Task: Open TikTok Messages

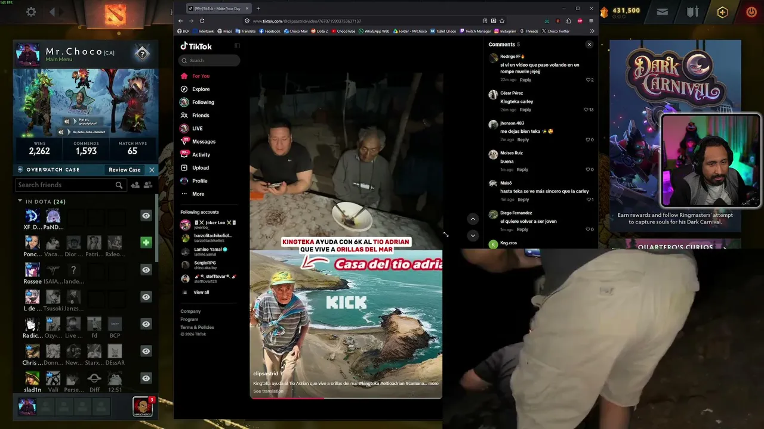Action: tap(204, 142)
